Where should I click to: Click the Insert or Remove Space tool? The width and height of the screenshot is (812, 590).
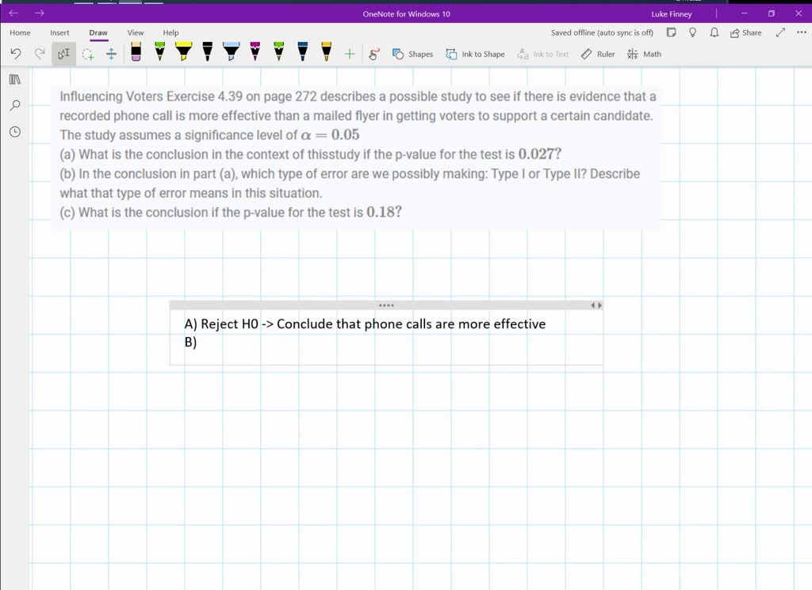click(111, 54)
